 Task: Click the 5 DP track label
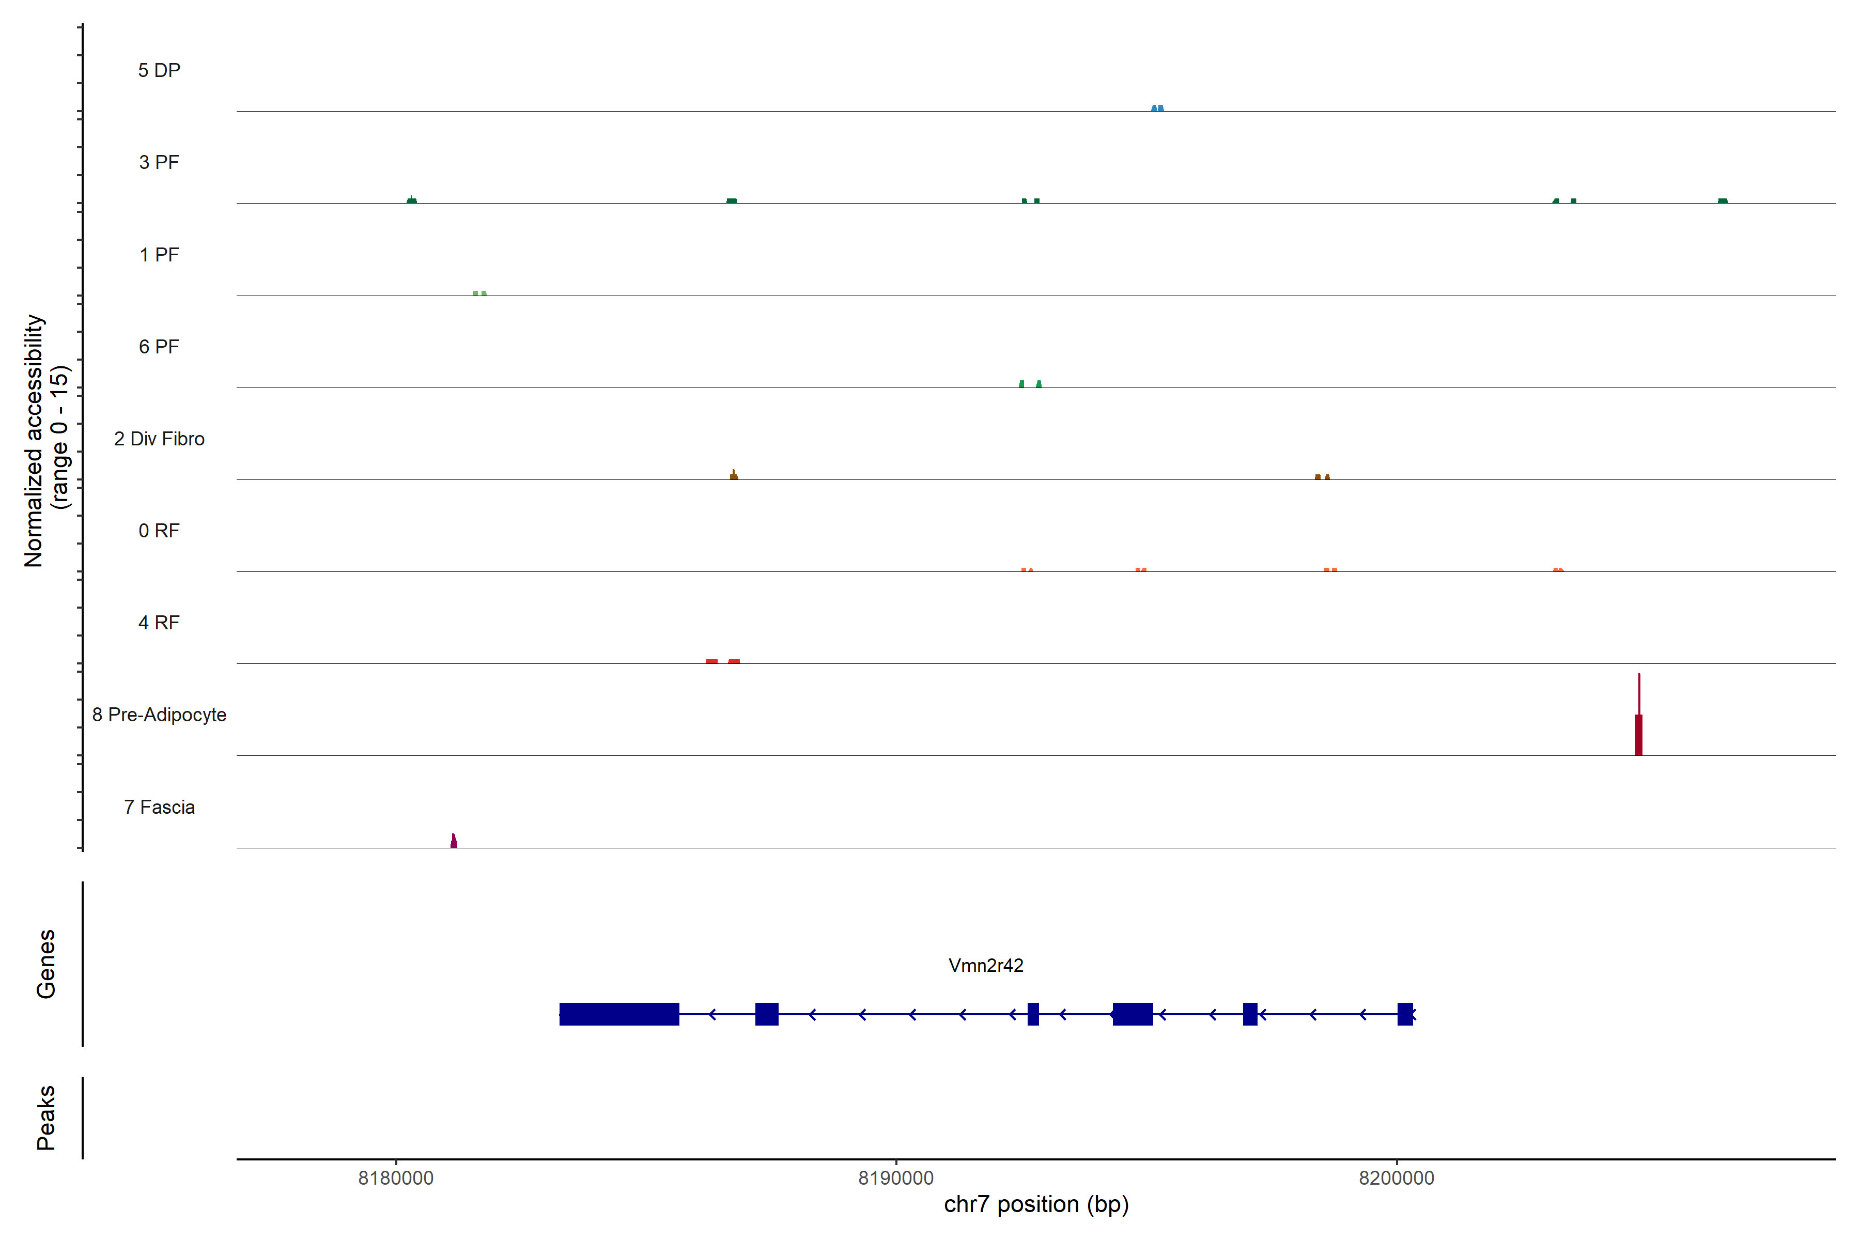pos(159,70)
